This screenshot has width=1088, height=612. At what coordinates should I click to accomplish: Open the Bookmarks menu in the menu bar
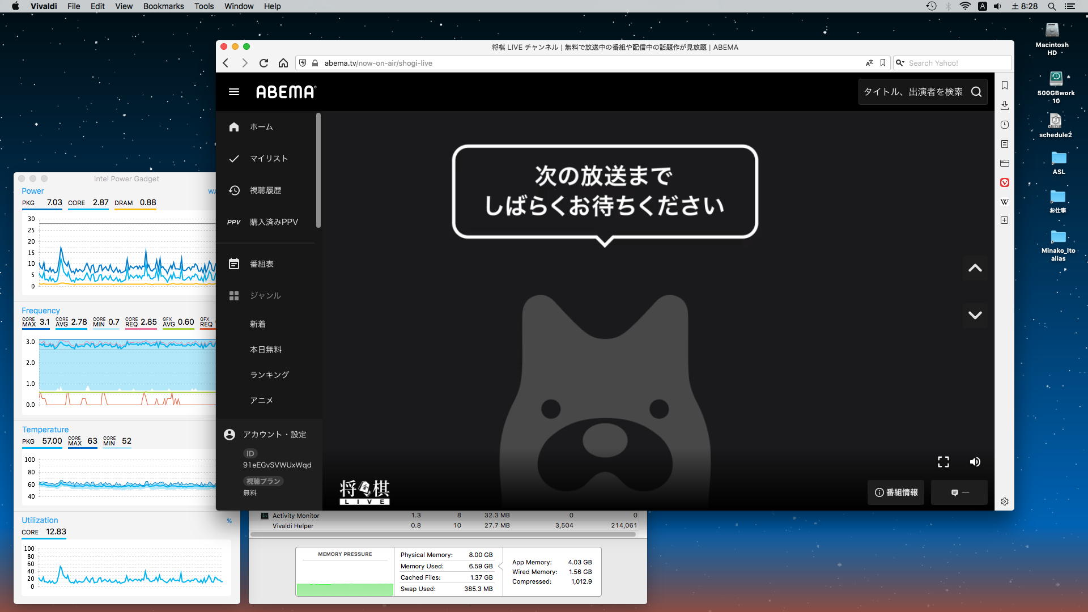tap(163, 6)
